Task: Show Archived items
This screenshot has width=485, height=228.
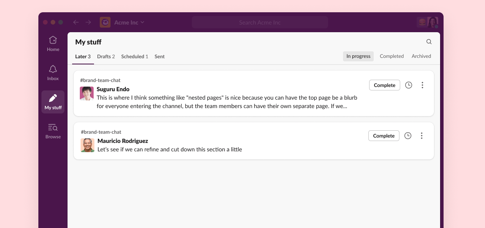Action: click(x=421, y=56)
